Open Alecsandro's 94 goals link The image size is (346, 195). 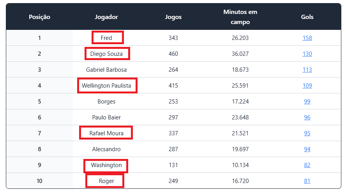(307, 149)
